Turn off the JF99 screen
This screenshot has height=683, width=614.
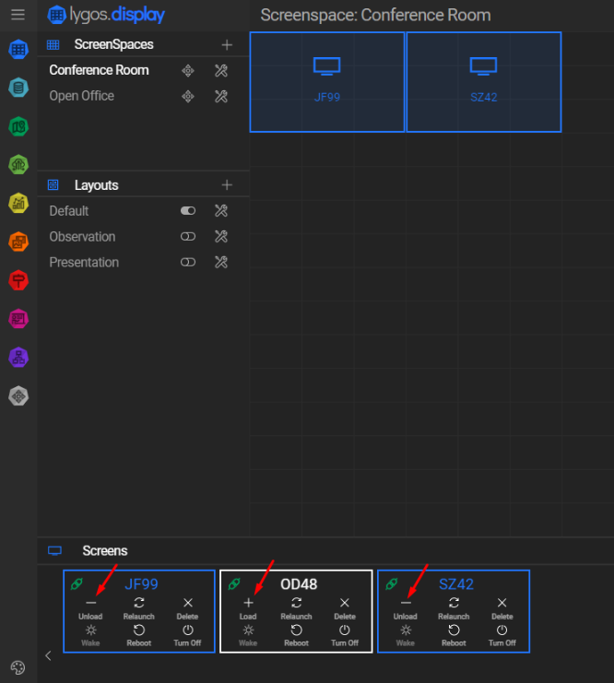tap(188, 635)
